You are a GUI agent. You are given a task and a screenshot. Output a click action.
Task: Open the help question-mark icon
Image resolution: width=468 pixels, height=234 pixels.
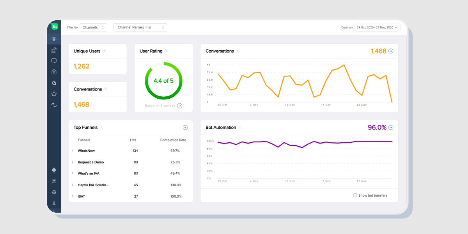pyautogui.click(x=54, y=181)
